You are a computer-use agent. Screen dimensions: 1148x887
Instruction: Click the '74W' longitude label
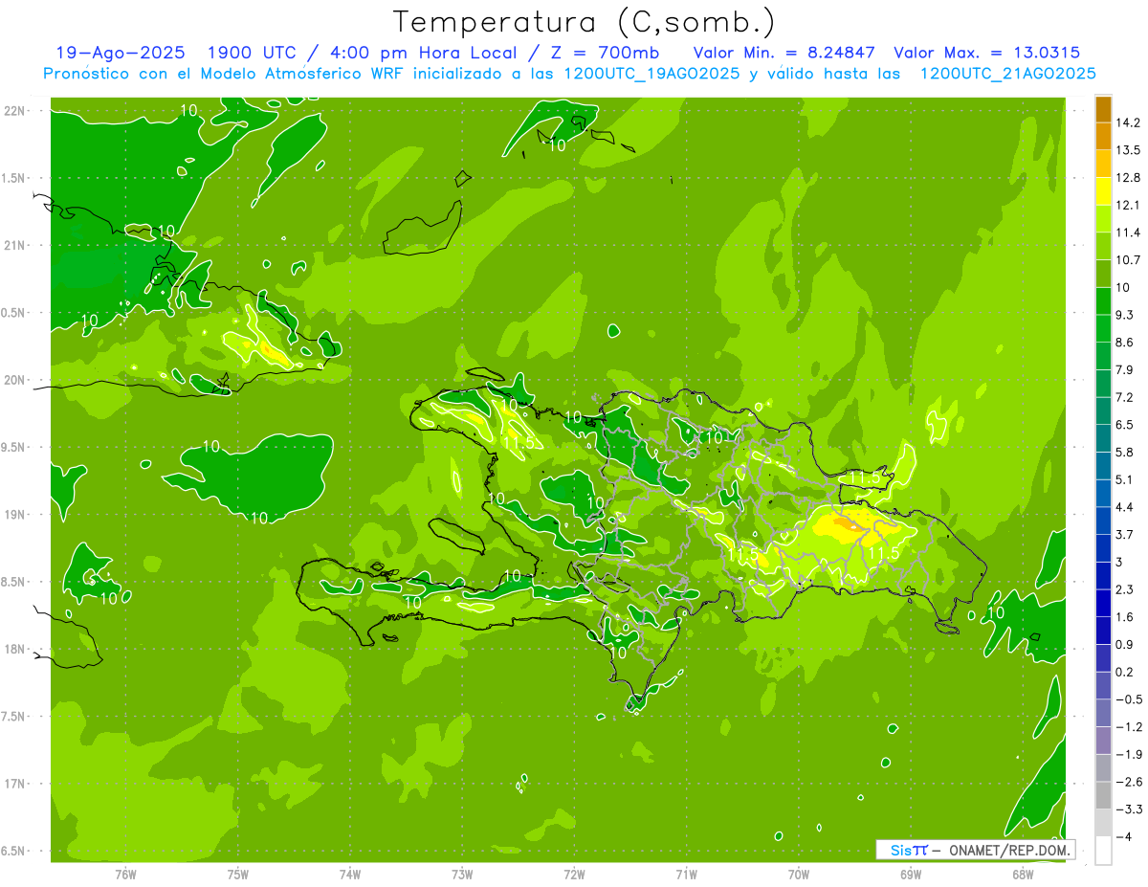(350, 874)
